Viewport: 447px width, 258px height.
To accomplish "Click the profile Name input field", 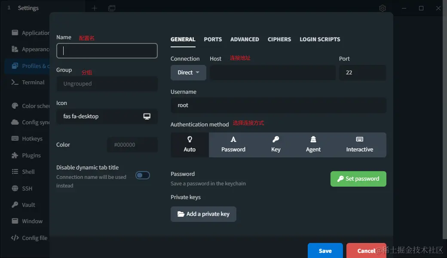I will click(107, 51).
